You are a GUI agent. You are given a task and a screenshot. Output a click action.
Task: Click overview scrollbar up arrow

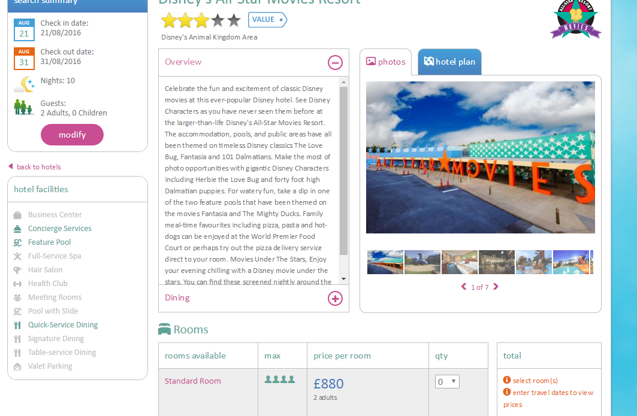[x=344, y=82]
